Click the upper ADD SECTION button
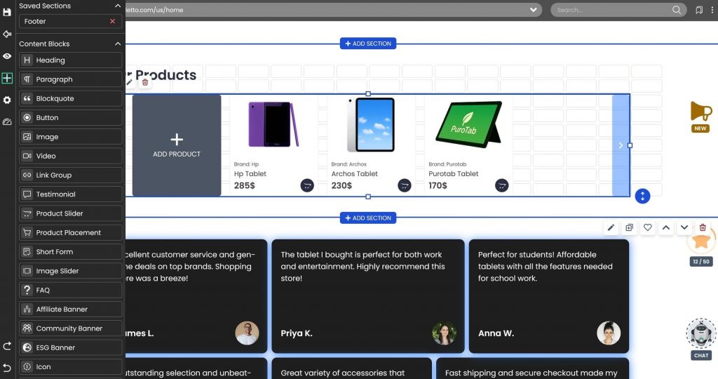This screenshot has height=379, width=718. coord(368,44)
